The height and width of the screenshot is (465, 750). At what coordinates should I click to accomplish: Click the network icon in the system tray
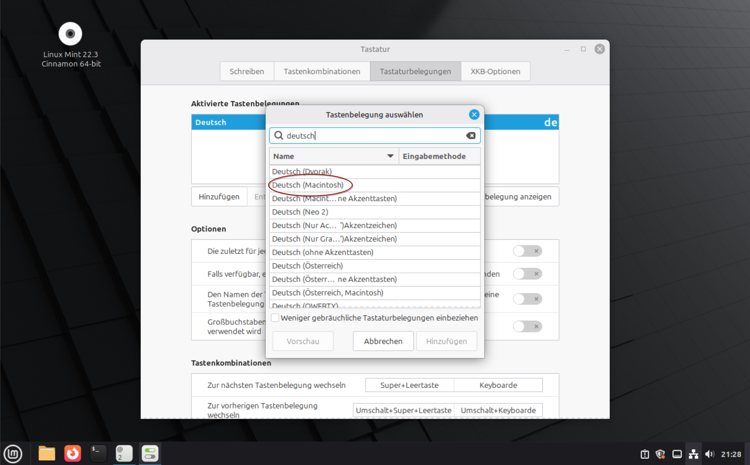coord(694,454)
